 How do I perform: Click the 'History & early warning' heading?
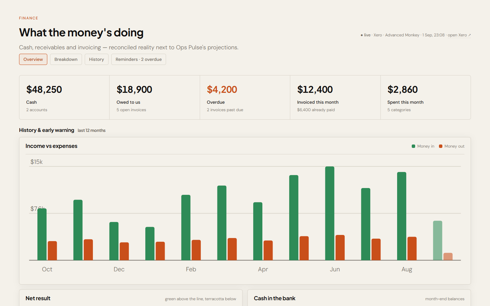(x=47, y=130)
